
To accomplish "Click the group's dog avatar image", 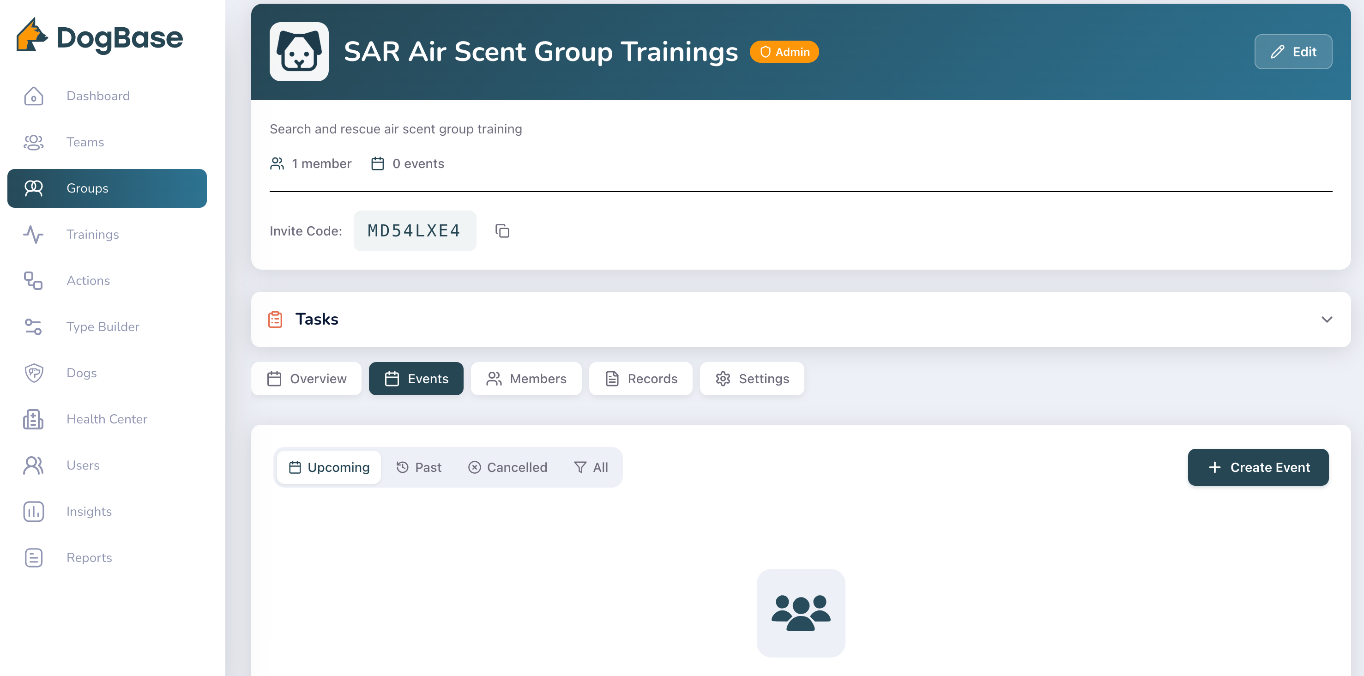I will (x=299, y=52).
